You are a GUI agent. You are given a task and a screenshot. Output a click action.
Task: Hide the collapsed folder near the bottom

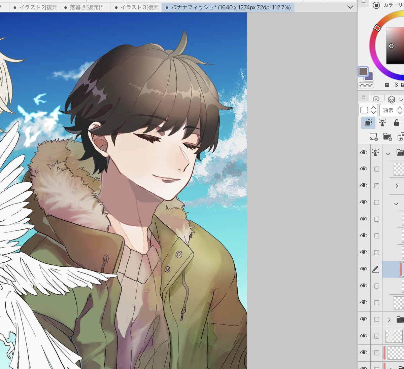[x=364, y=319]
